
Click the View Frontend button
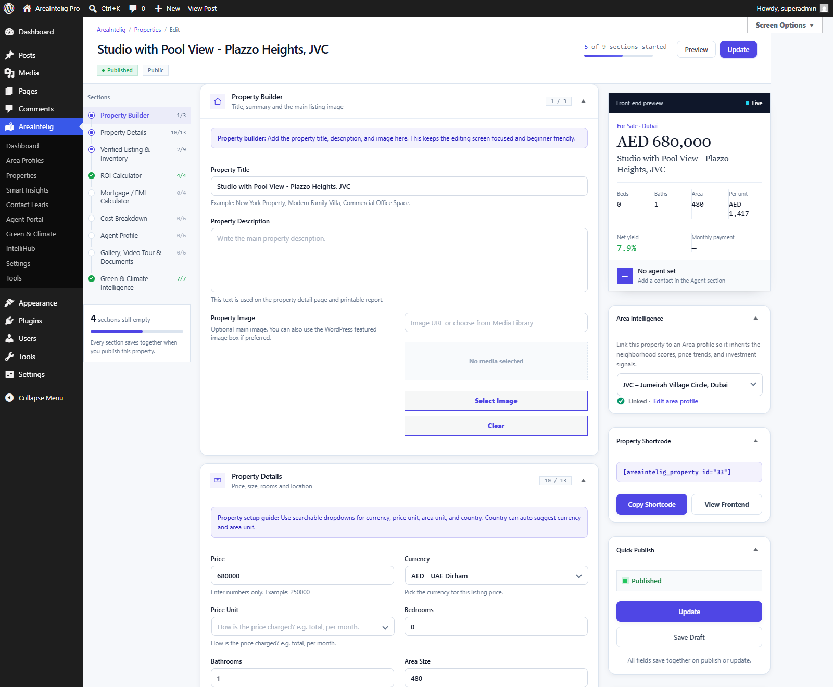click(727, 504)
